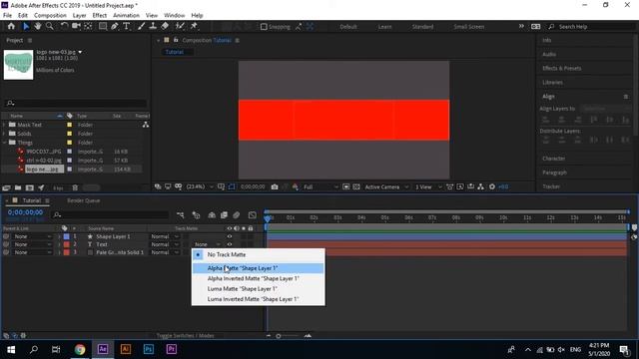Viewport: 639px width, 359px height.
Task: Select the Puppet Pin tool
Action: 194,27
